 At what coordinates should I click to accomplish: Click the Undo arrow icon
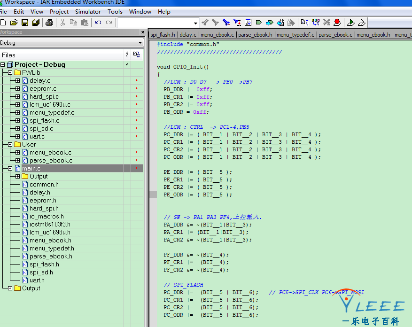[x=98, y=23]
